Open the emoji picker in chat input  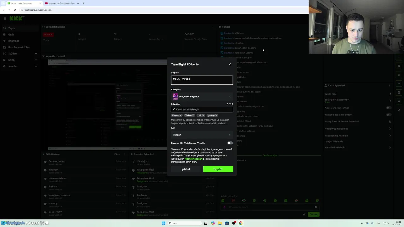click(x=316, y=207)
